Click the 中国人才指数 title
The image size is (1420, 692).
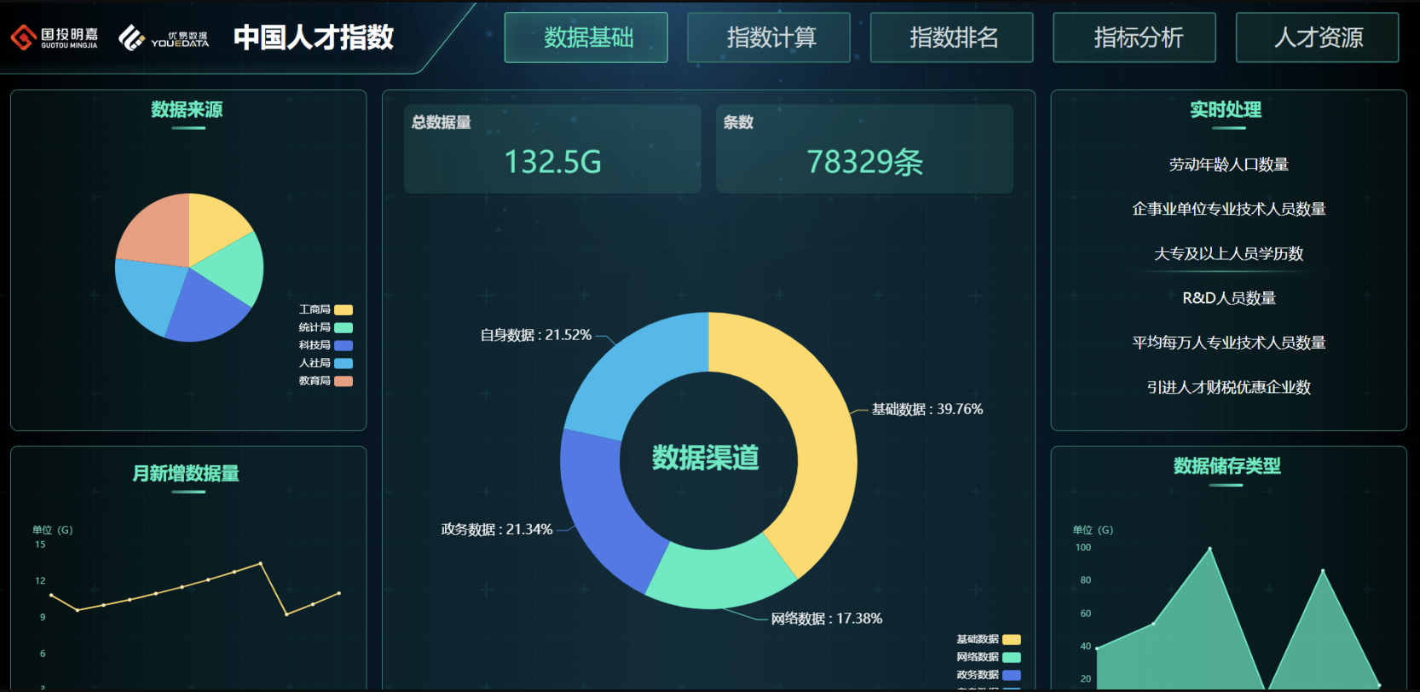tap(314, 37)
